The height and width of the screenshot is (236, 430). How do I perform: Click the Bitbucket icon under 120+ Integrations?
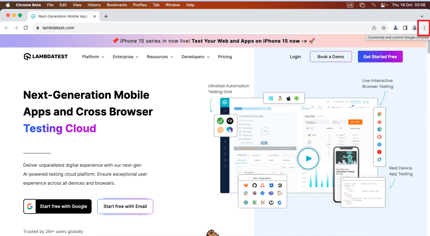pos(271,185)
